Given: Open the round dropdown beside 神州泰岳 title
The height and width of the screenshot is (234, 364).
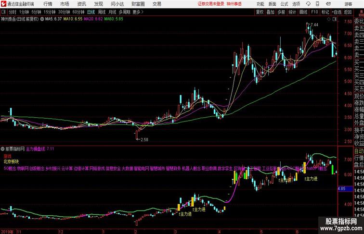Looking at the screenshot, I should [x=42, y=19].
